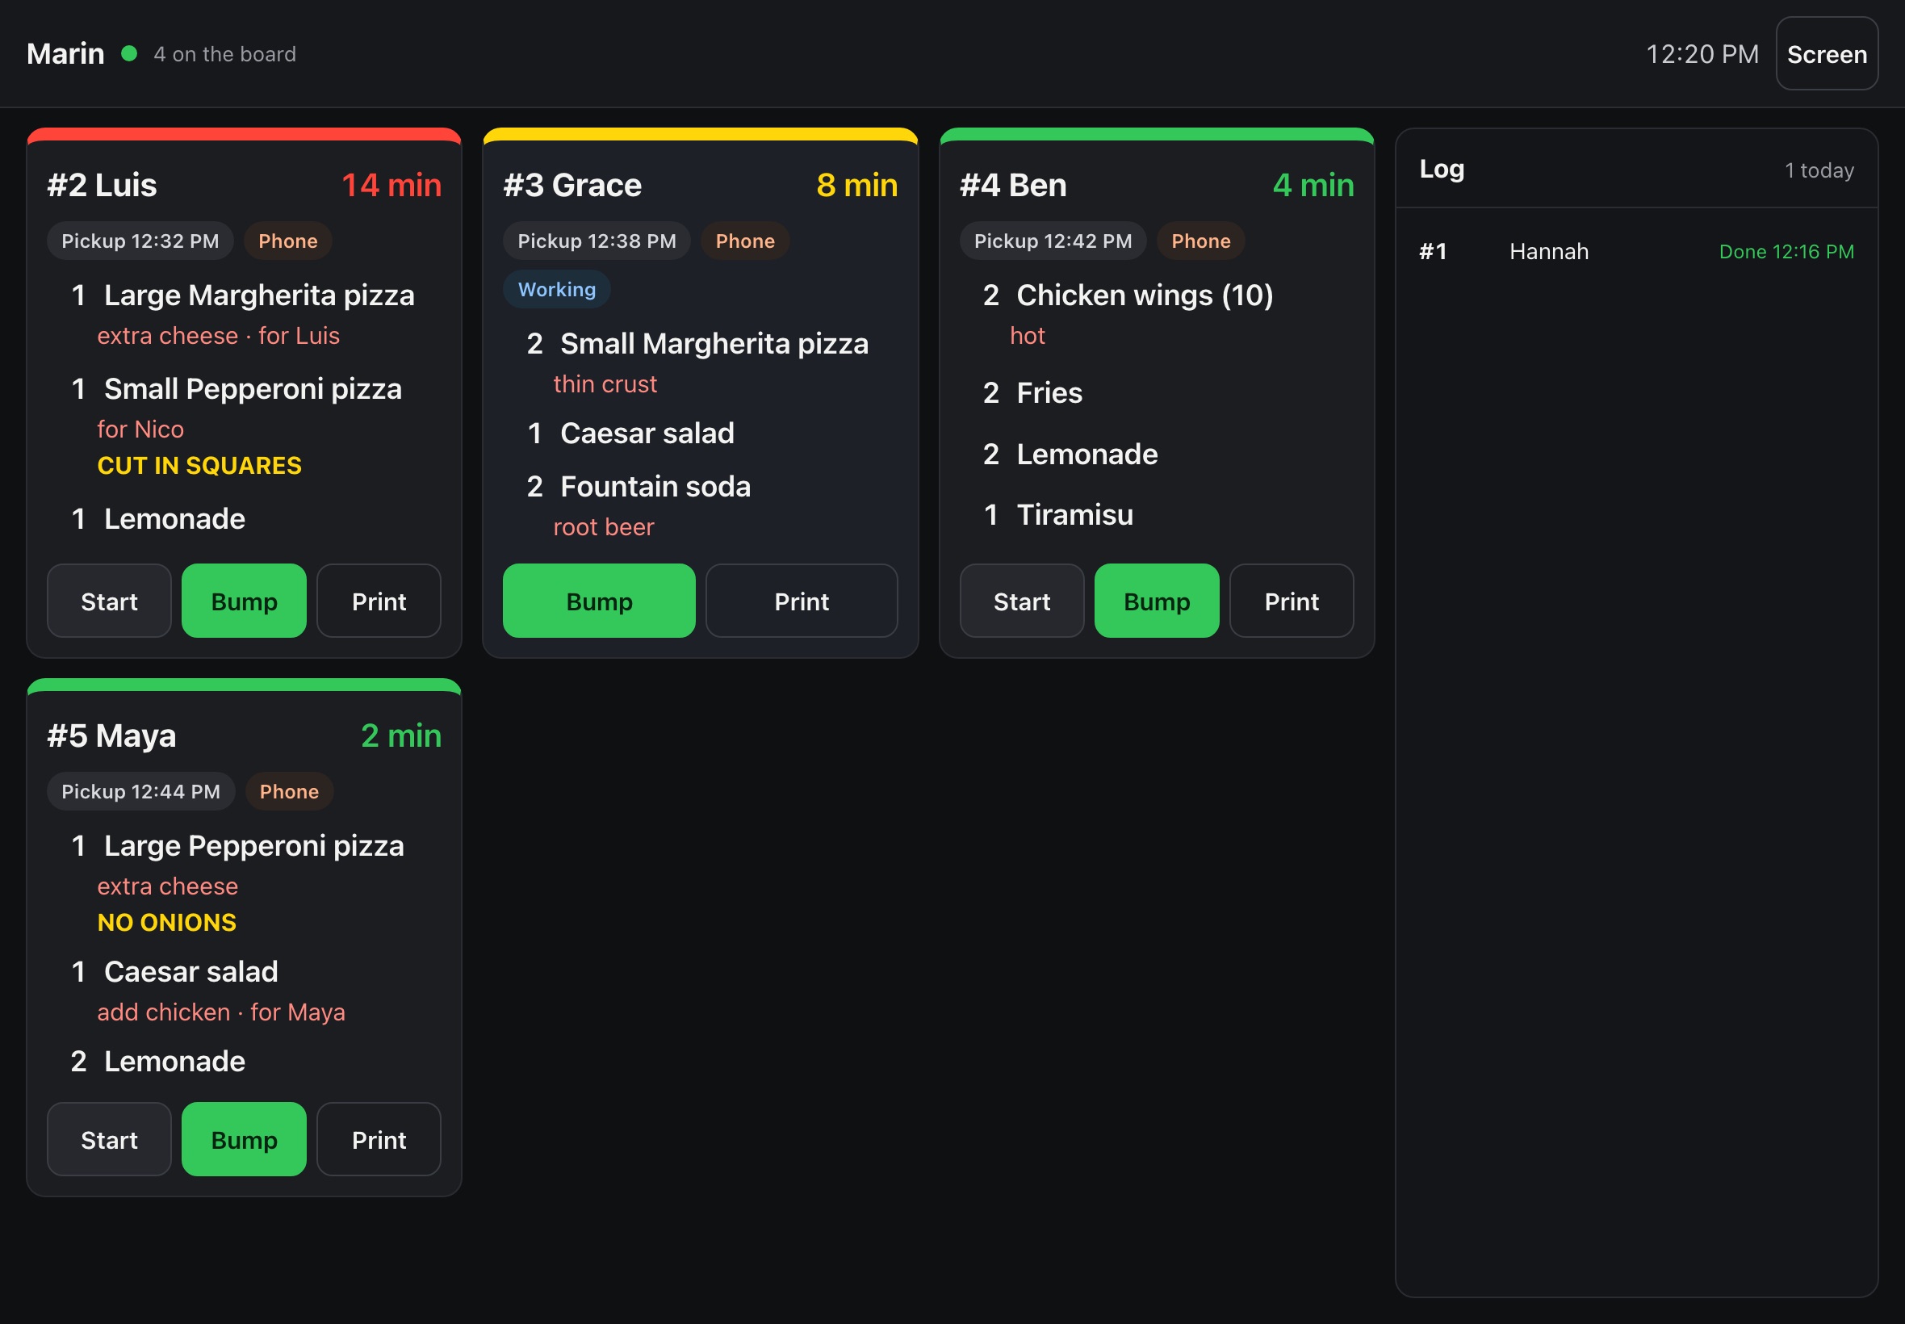
Task: Select the Fries item
Action: (1049, 393)
